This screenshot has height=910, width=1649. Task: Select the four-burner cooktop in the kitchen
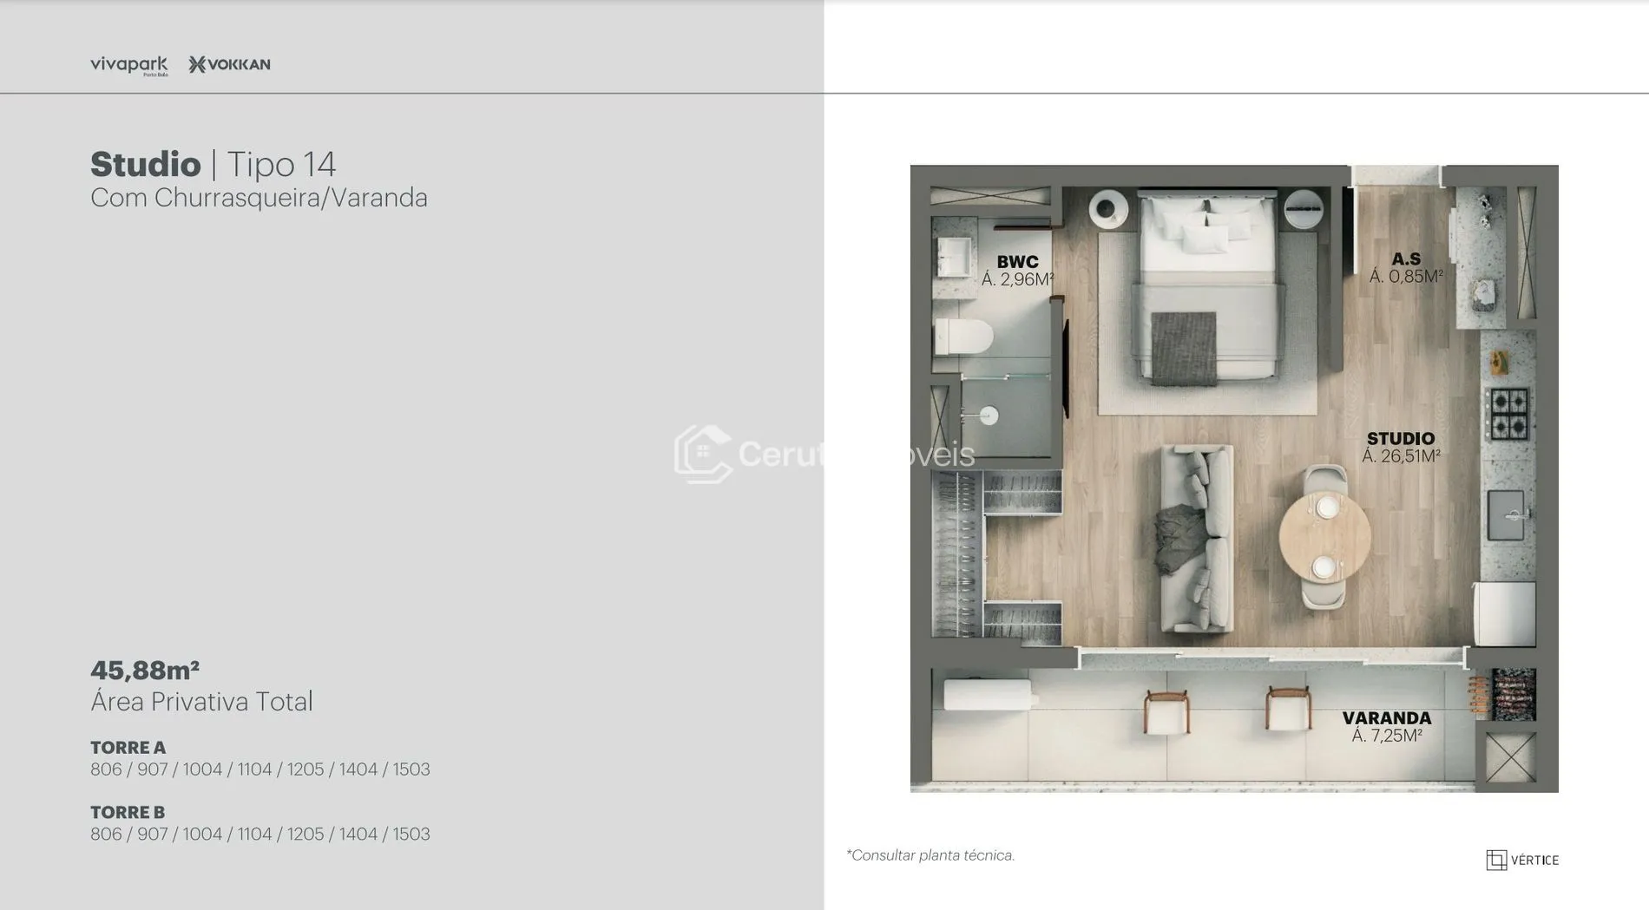[1508, 414]
